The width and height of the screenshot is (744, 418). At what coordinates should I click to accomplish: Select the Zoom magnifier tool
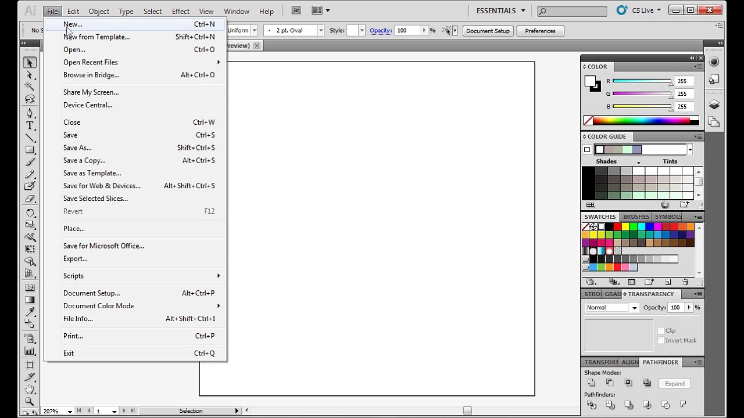point(30,401)
